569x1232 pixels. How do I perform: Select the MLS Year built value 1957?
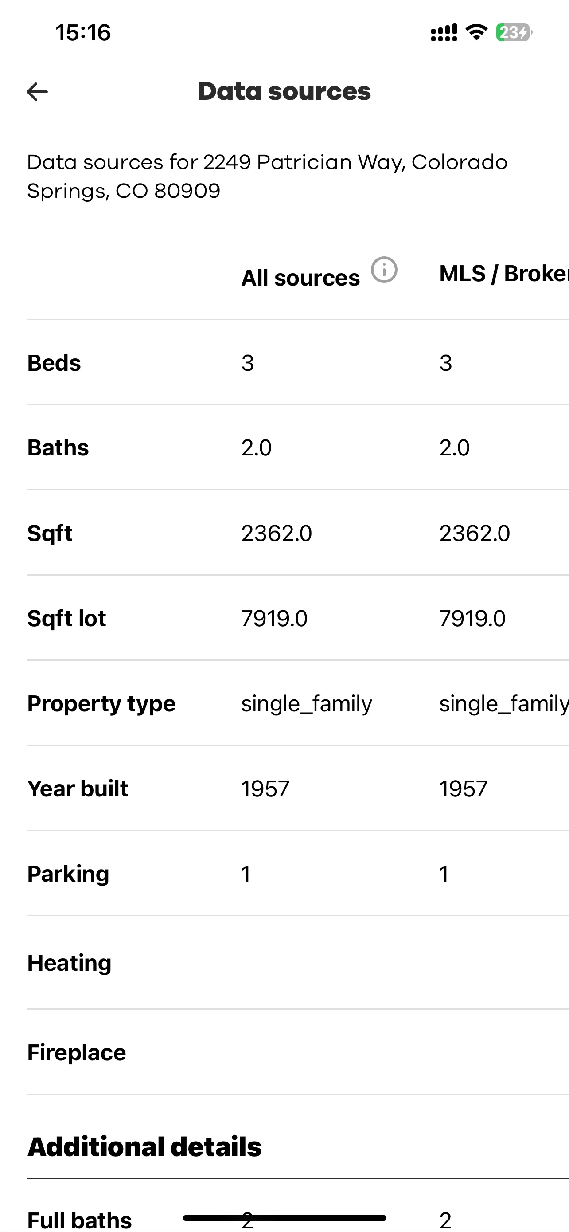pyautogui.click(x=464, y=789)
